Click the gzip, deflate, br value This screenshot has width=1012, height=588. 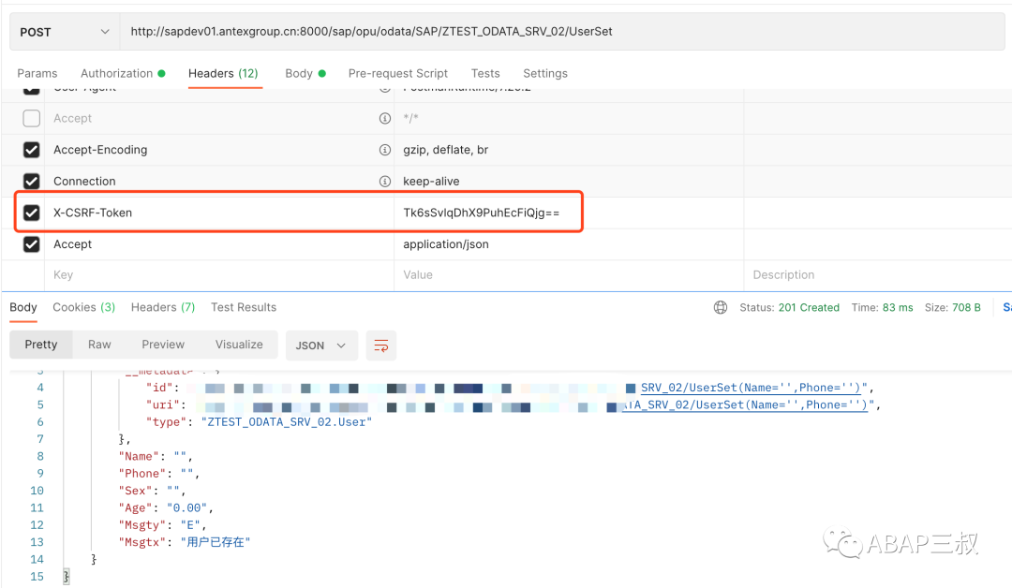[x=445, y=150]
